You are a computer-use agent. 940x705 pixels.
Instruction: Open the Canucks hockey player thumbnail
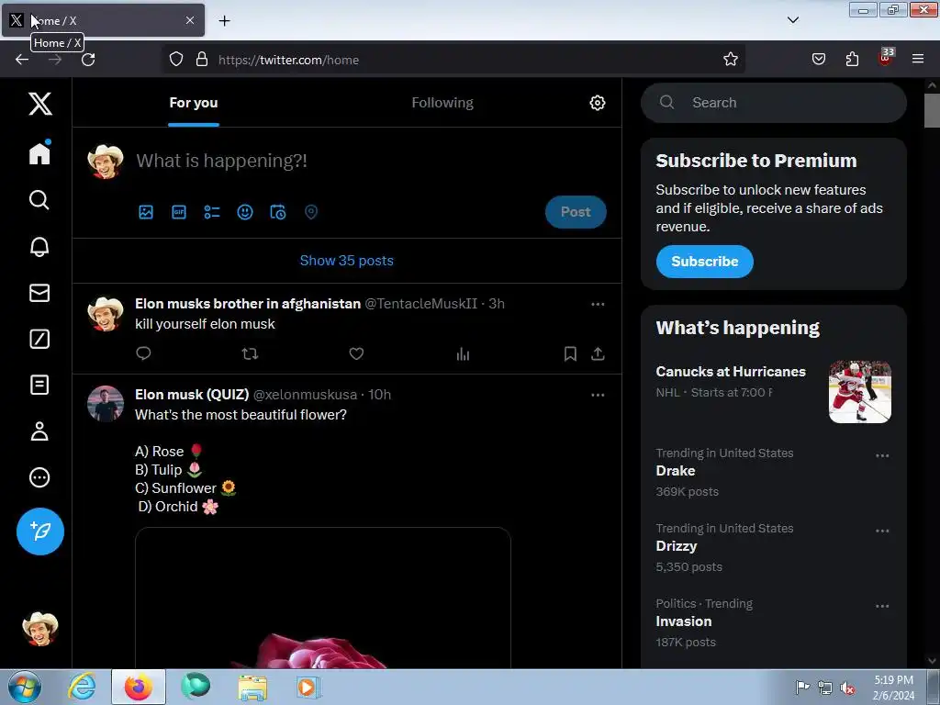coord(859,391)
